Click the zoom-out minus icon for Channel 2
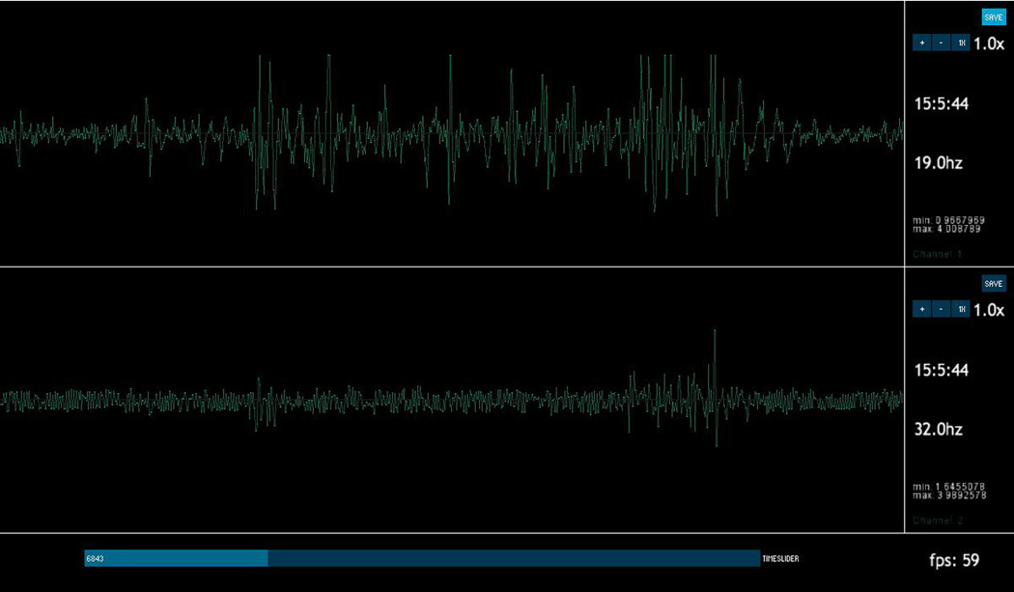The width and height of the screenshot is (1014, 592). (x=942, y=308)
